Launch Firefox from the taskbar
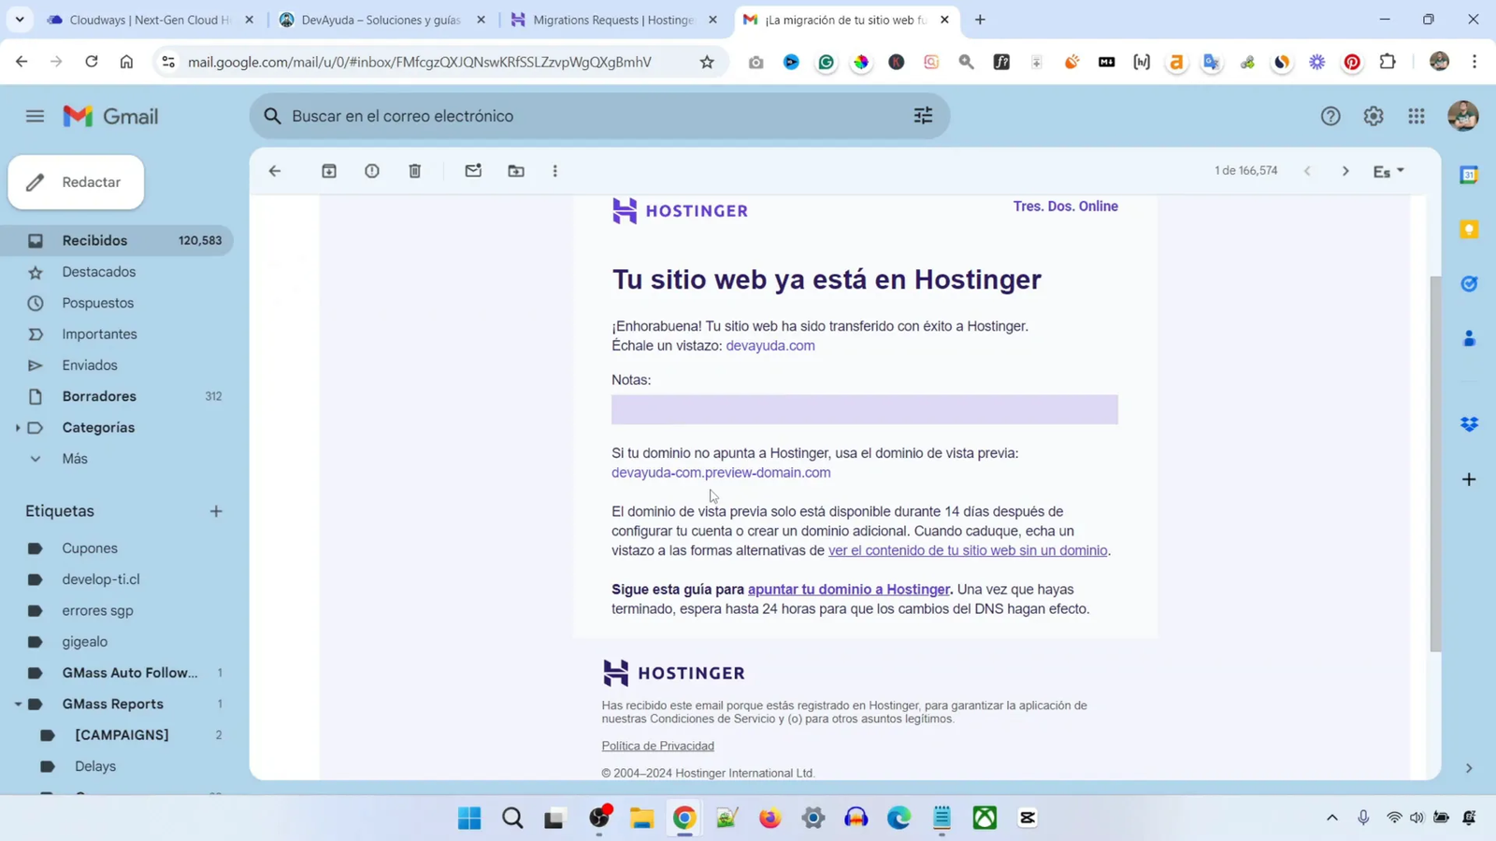Screen dimensions: 1496x841 coord(769,818)
